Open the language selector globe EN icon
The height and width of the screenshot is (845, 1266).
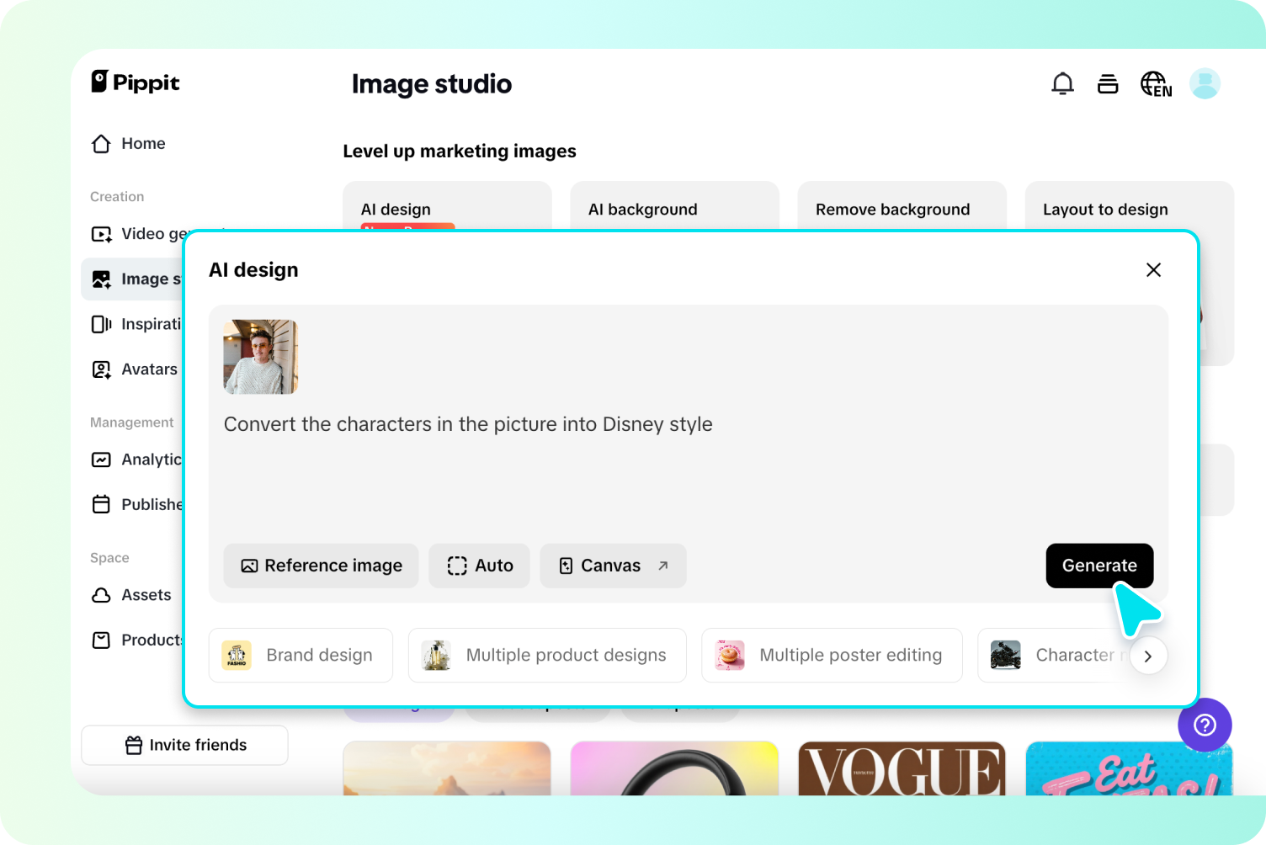pos(1155,83)
